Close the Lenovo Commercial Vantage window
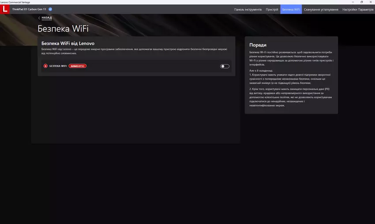The width and height of the screenshot is (375, 224). (x=371, y=2)
